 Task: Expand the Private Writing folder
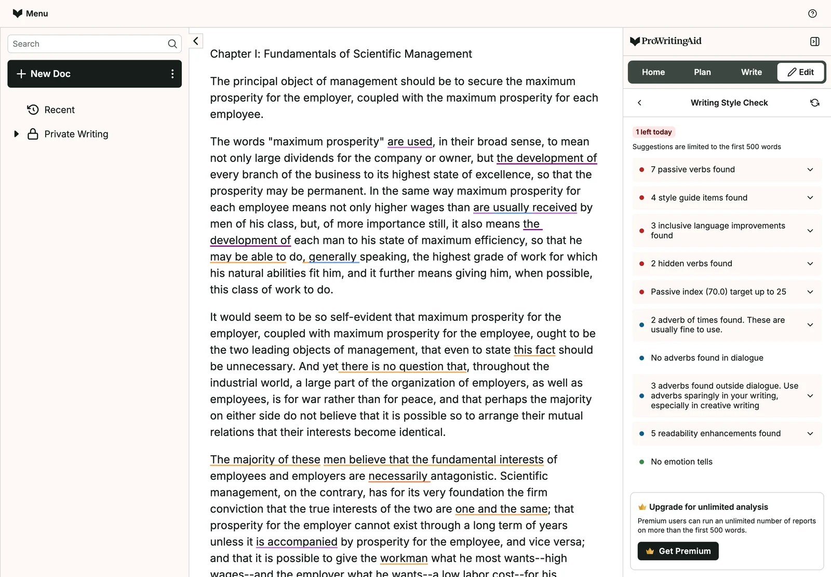(x=16, y=134)
